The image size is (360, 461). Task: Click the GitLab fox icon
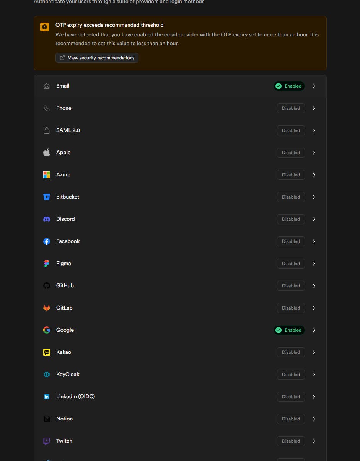point(47,308)
